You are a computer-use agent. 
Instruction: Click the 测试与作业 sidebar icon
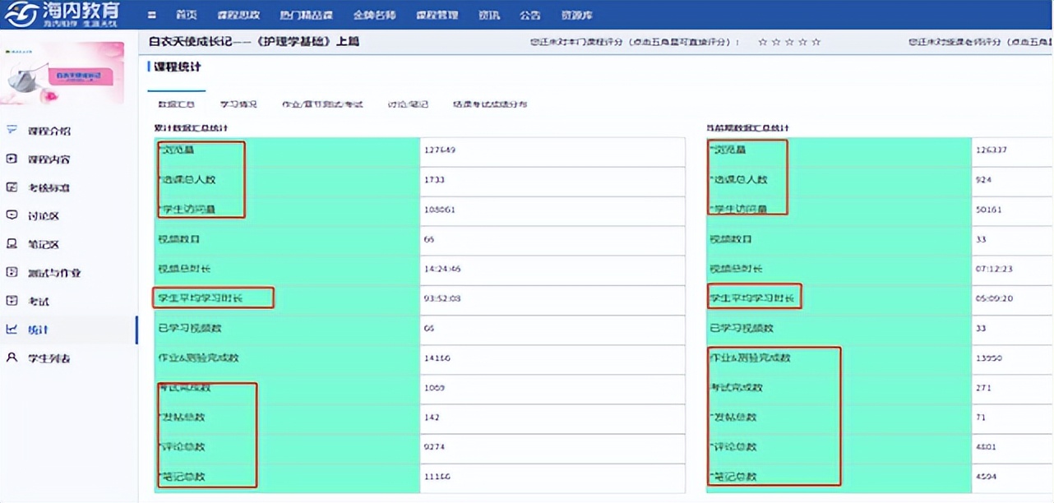[x=12, y=272]
